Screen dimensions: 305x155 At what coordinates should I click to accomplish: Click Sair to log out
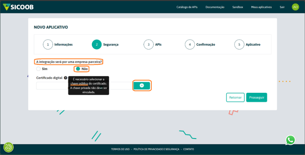282,7
